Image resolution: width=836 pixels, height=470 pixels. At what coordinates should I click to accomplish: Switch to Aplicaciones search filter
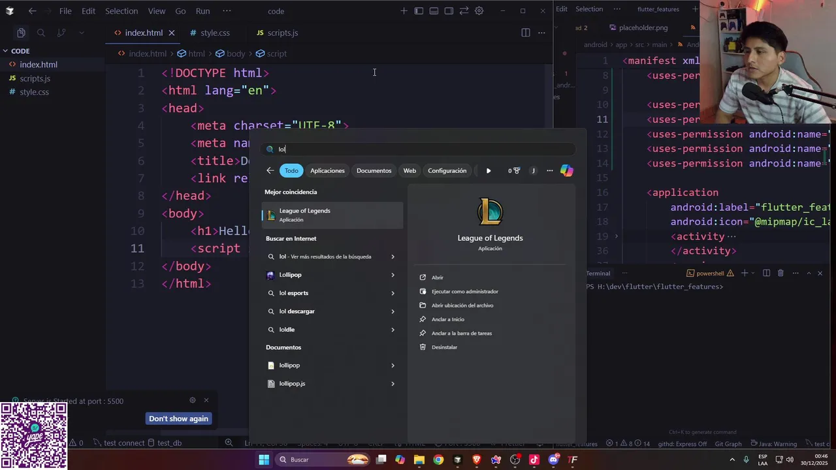327,170
